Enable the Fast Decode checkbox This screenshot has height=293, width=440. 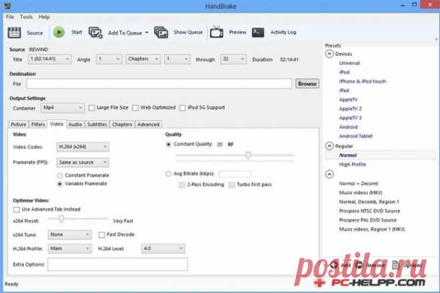coord(101,234)
